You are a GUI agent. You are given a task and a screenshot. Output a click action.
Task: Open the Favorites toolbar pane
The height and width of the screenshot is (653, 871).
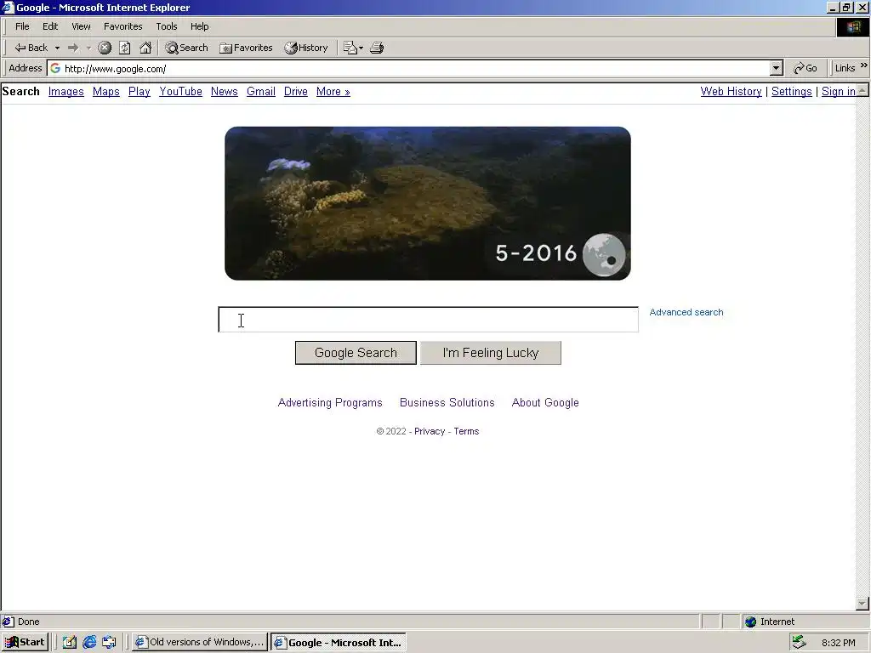coord(246,48)
